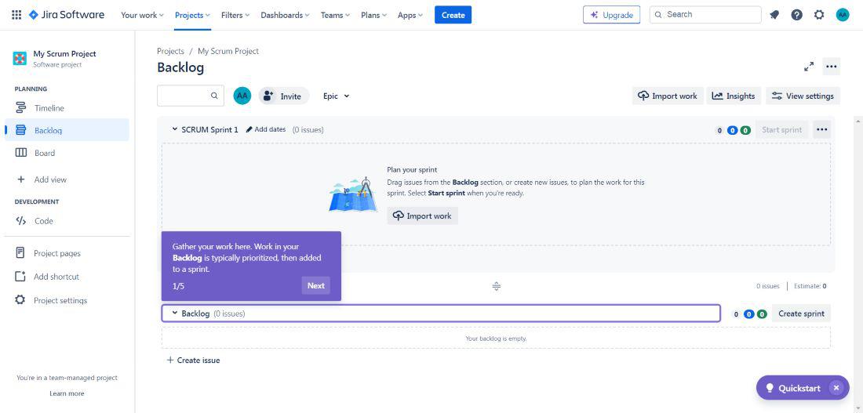Filter by the AA assignee avatar
This screenshot has height=413, width=863.
[242, 96]
